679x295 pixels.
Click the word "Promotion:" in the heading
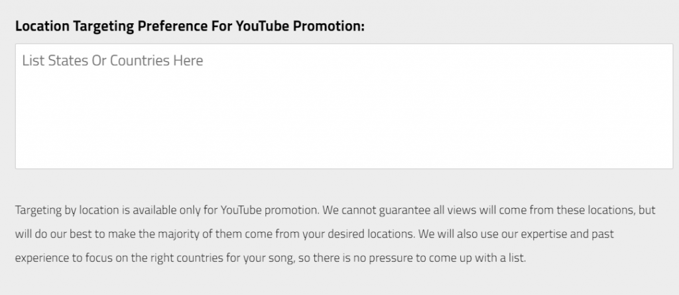tap(329, 27)
